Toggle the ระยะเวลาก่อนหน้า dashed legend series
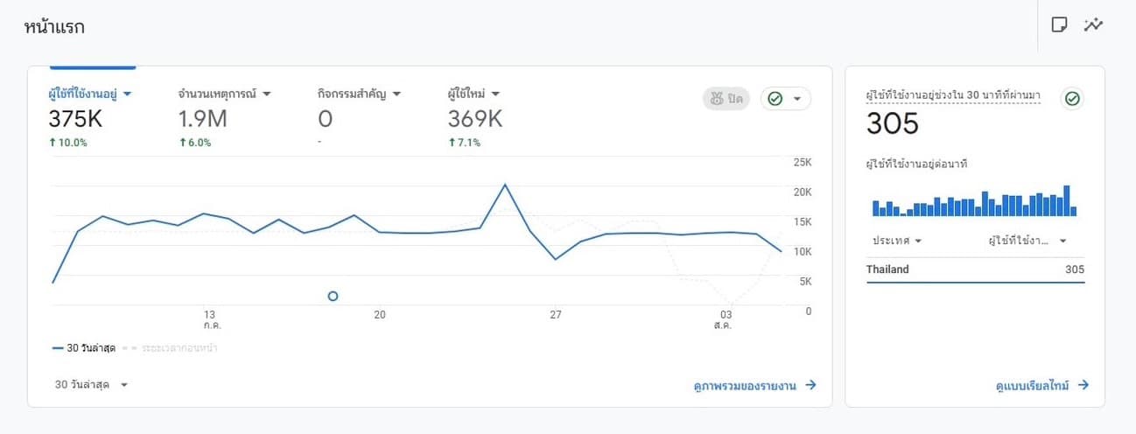Image resolution: width=1136 pixels, height=434 pixels. 170,348
